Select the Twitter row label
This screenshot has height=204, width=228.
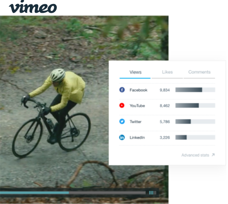(136, 122)
